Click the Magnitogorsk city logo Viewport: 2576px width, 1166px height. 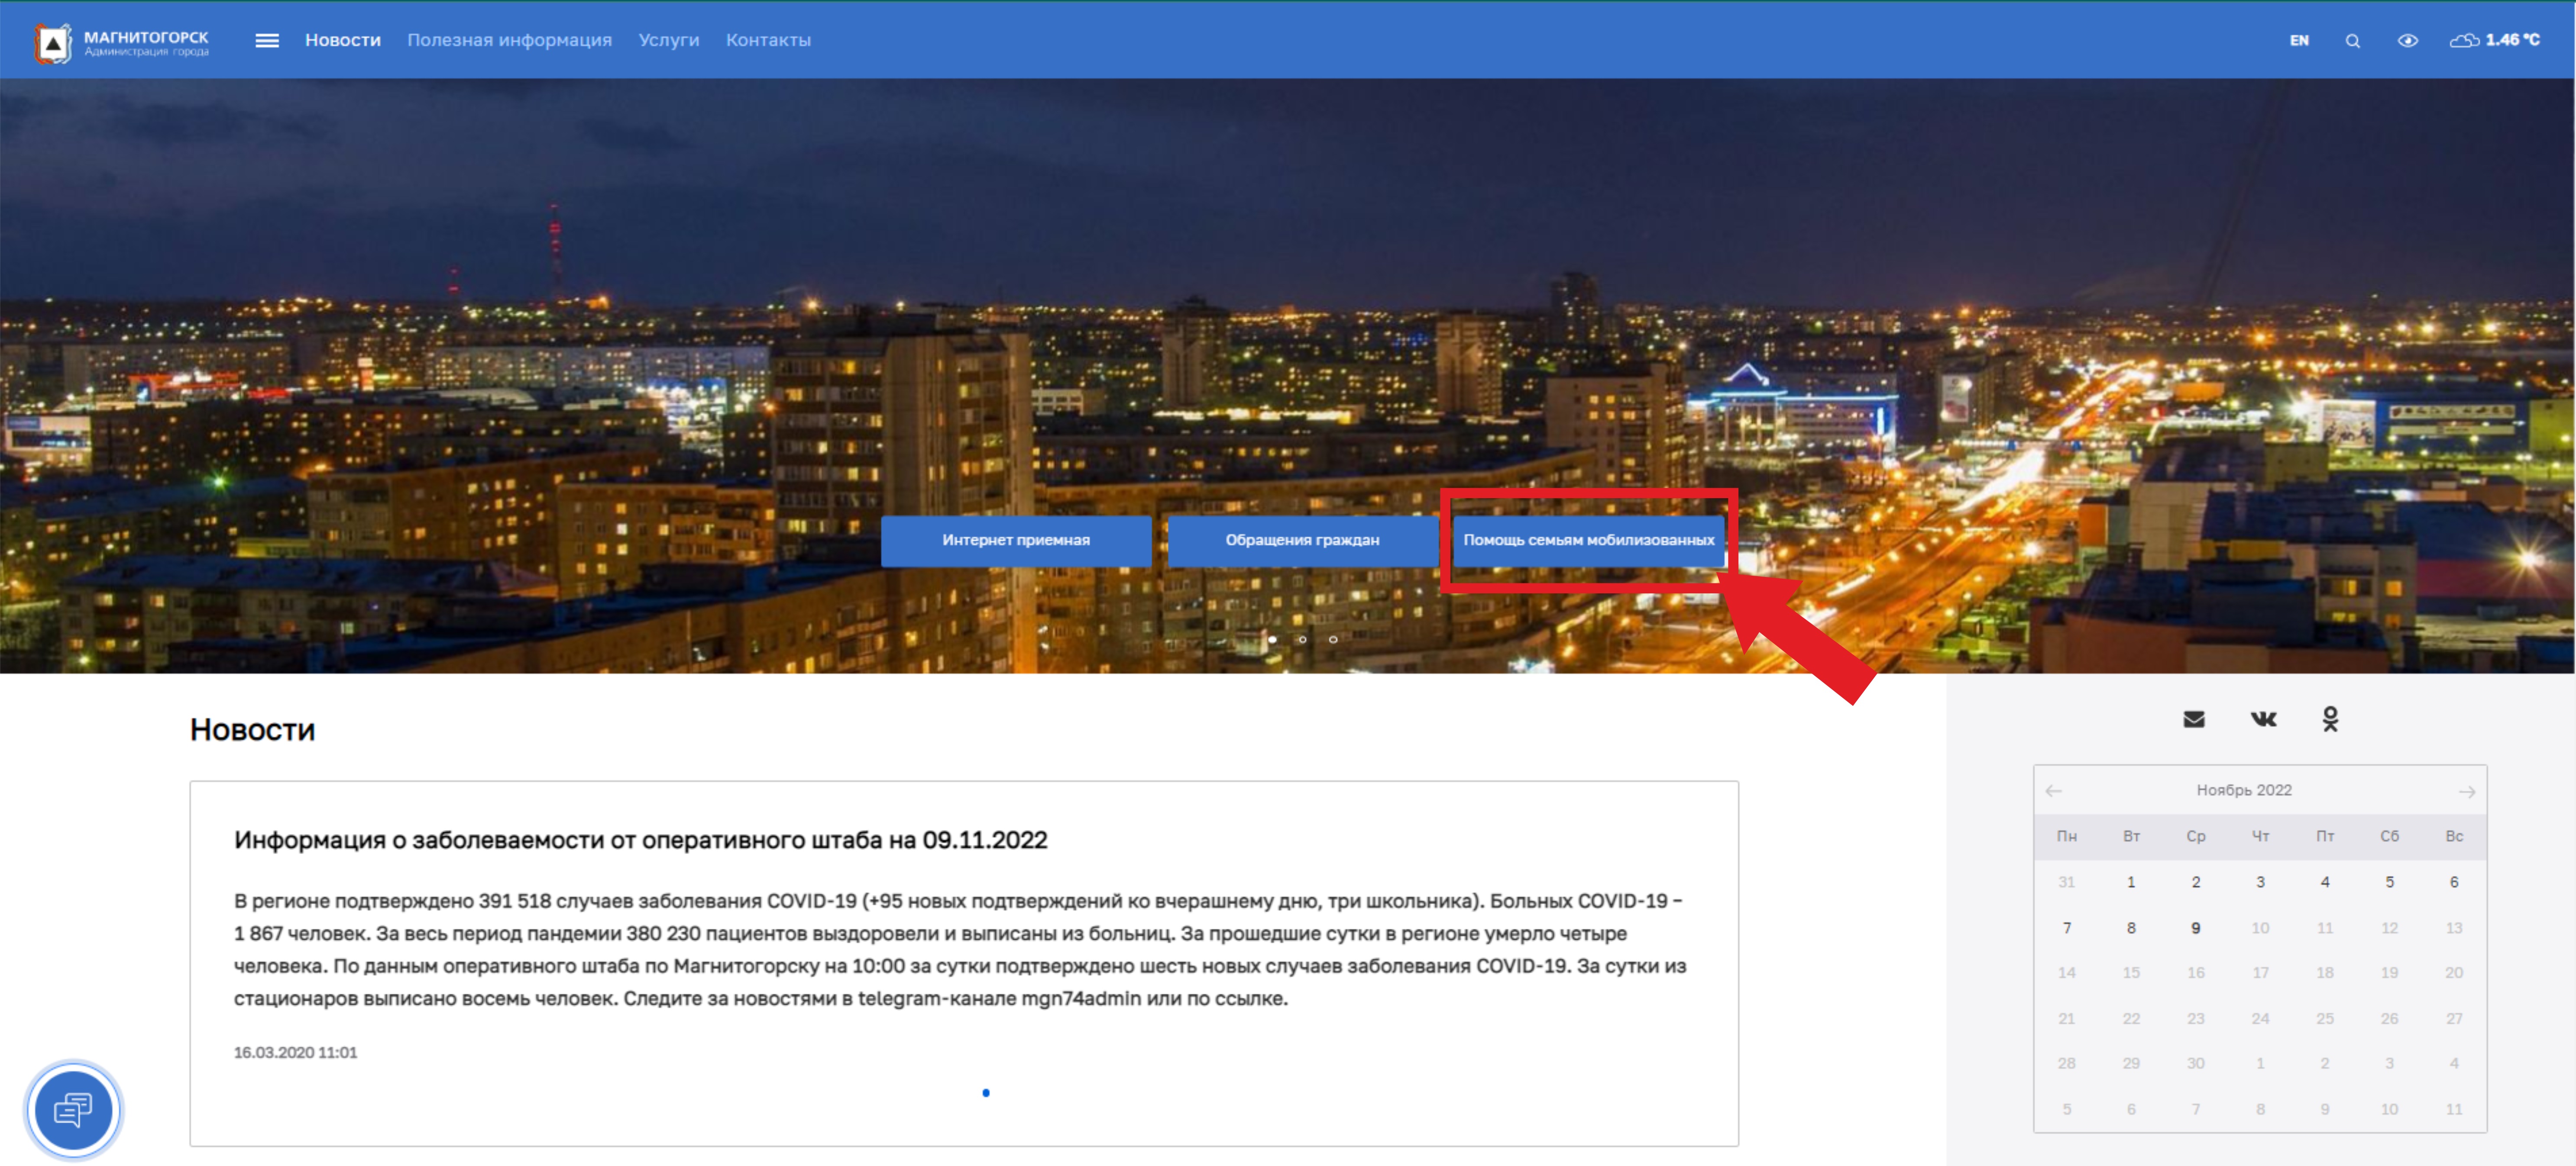point(121,42)
